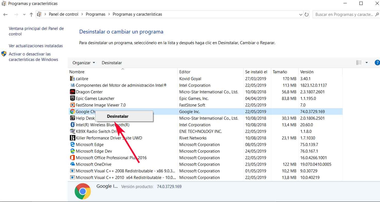Click the 27/03/2019 install date
Screen dimensions: 380x202
click(x=256, y=79)
